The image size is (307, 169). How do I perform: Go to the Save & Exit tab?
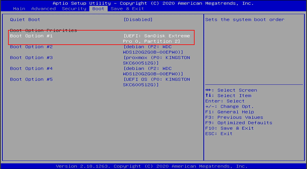127,9
